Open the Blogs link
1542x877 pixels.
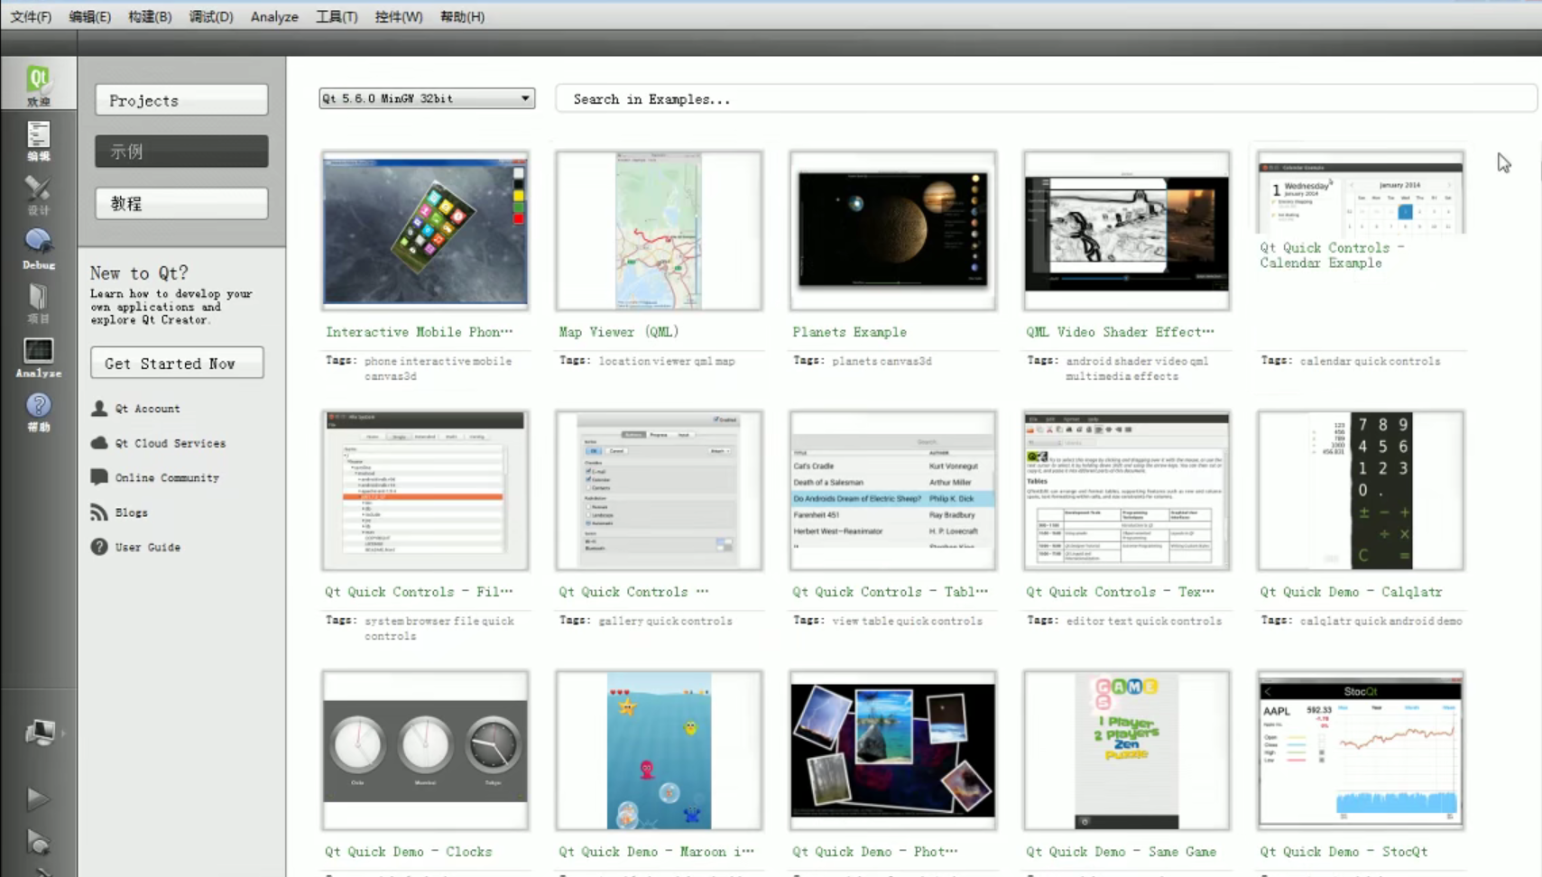tap(131, 512)
